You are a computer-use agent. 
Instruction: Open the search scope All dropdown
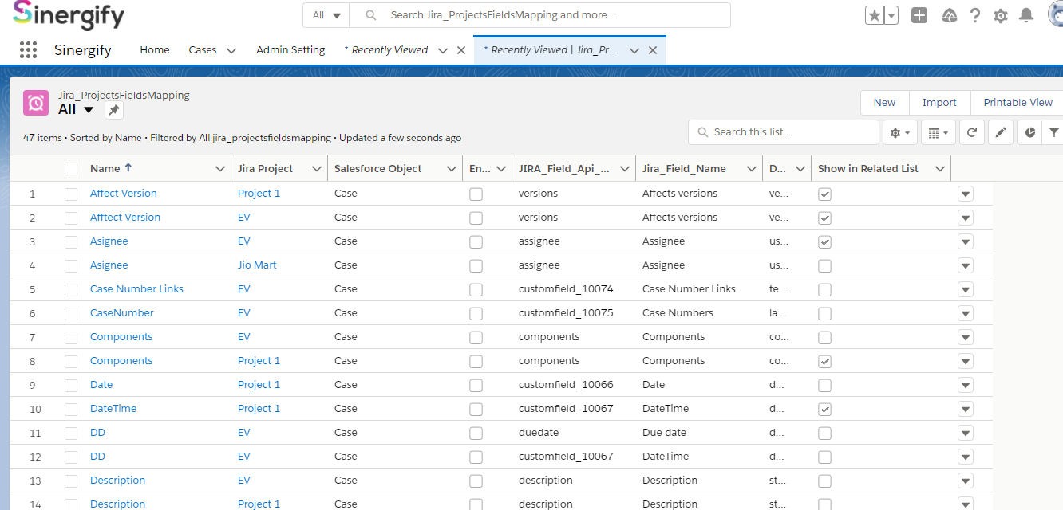pos(326,15)
